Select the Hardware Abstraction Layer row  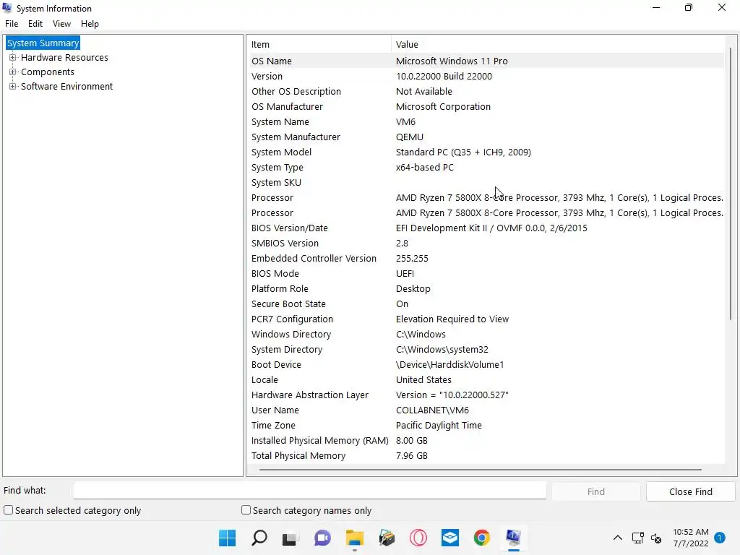[x=486, y=395]
